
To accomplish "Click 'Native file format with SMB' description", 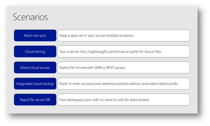I will pyautogui.click(x=124, y=67).
